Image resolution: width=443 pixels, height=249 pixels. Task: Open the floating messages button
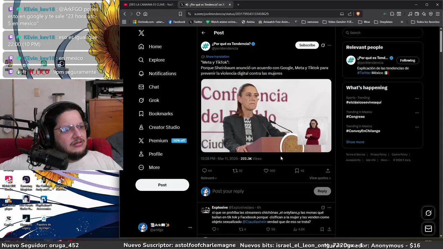point(428,229)
